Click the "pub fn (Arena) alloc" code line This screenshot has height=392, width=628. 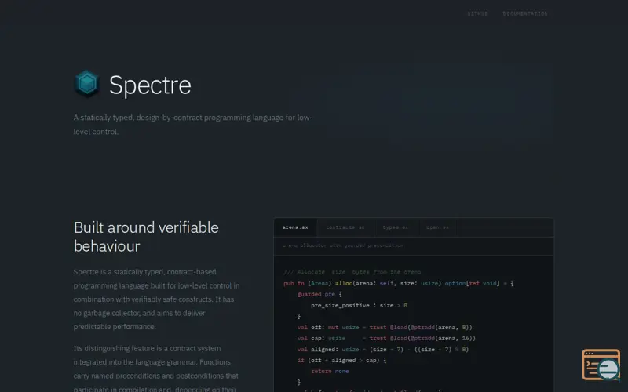(x=399, y=283)
